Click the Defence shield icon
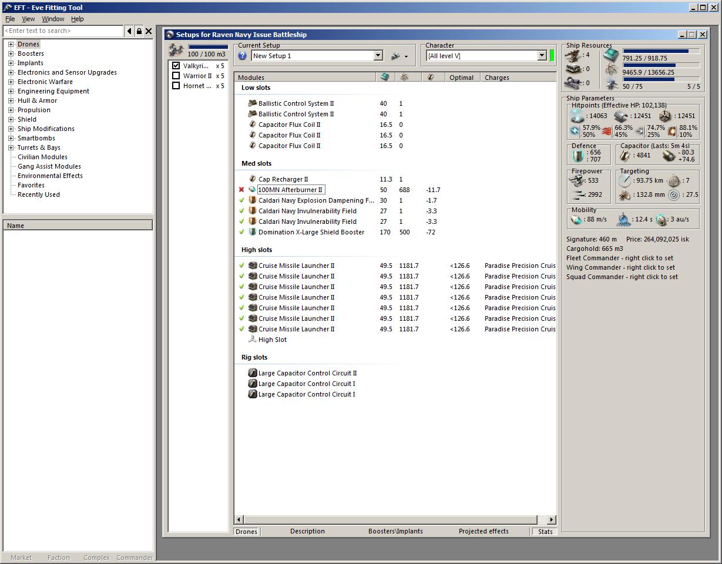This screenshot has width=722, height=564. pyautogui.click(x=579, y=156)
